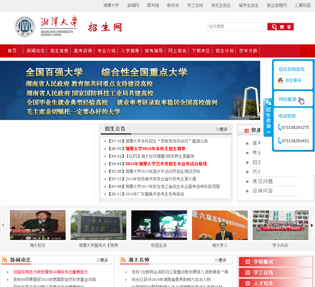Open notice 高水平运动员招生测试须知

coord(162,171)
